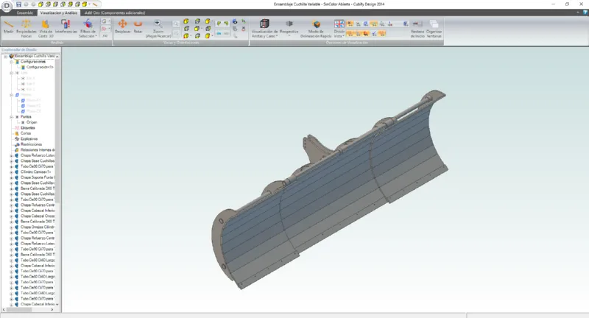Open Filtros de Selección dropdown
The image size is (589, 318).
[88, 28]
